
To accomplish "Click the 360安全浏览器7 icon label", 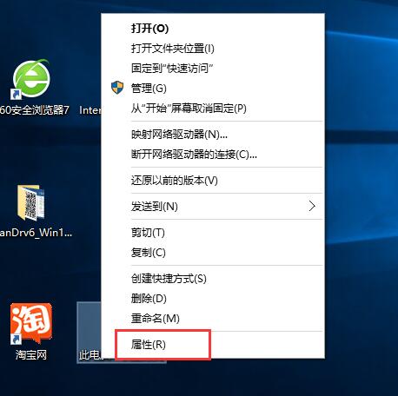I will coord(34,110).
